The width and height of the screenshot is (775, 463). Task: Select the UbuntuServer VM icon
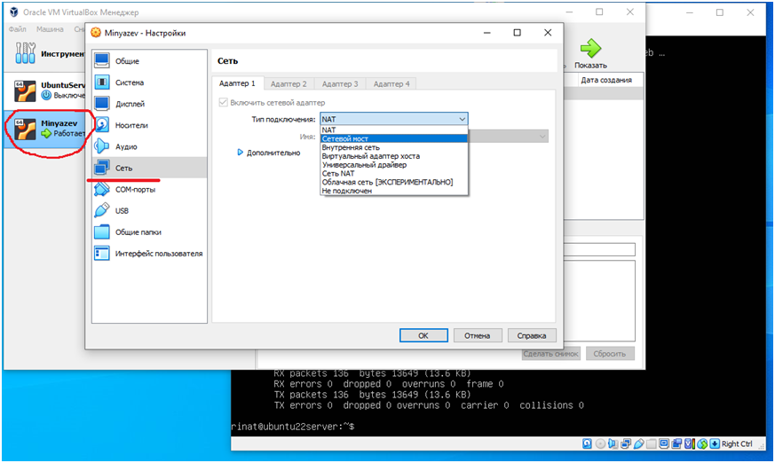click(x=25, y=90)
